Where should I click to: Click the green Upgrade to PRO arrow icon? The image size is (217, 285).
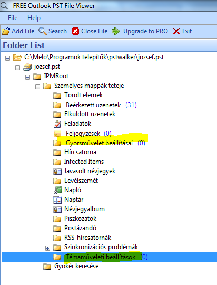tap(116, 31)
